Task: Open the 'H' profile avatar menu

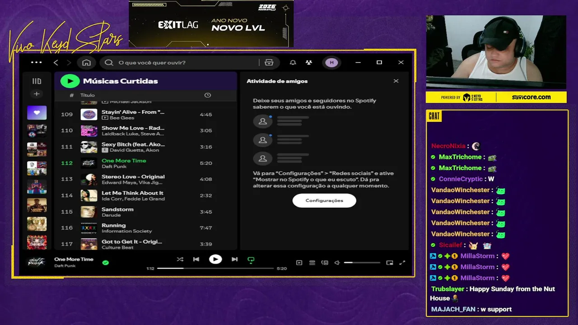Action: (x=331, y=63)
